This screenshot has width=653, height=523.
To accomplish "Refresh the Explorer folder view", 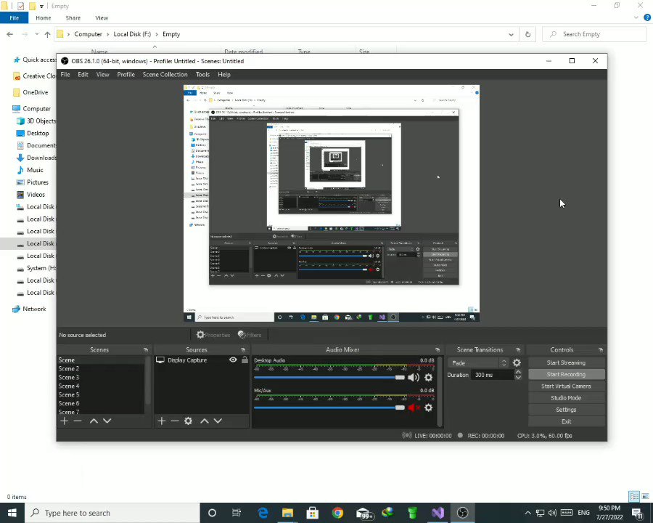I will point(527,34).
